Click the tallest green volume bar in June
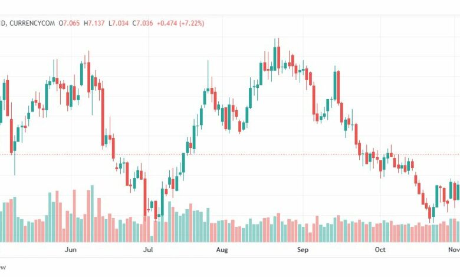The image size is (460, 277). (92, 213)
